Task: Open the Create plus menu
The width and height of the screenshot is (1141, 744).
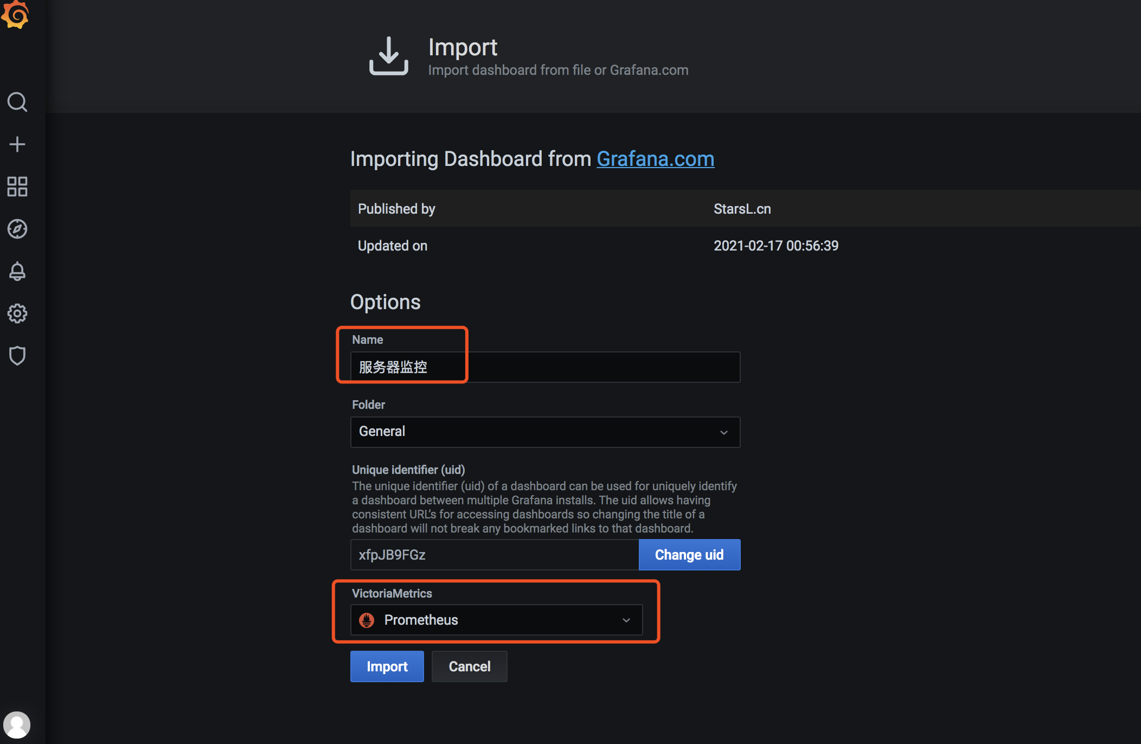Action: coord(17,144)
